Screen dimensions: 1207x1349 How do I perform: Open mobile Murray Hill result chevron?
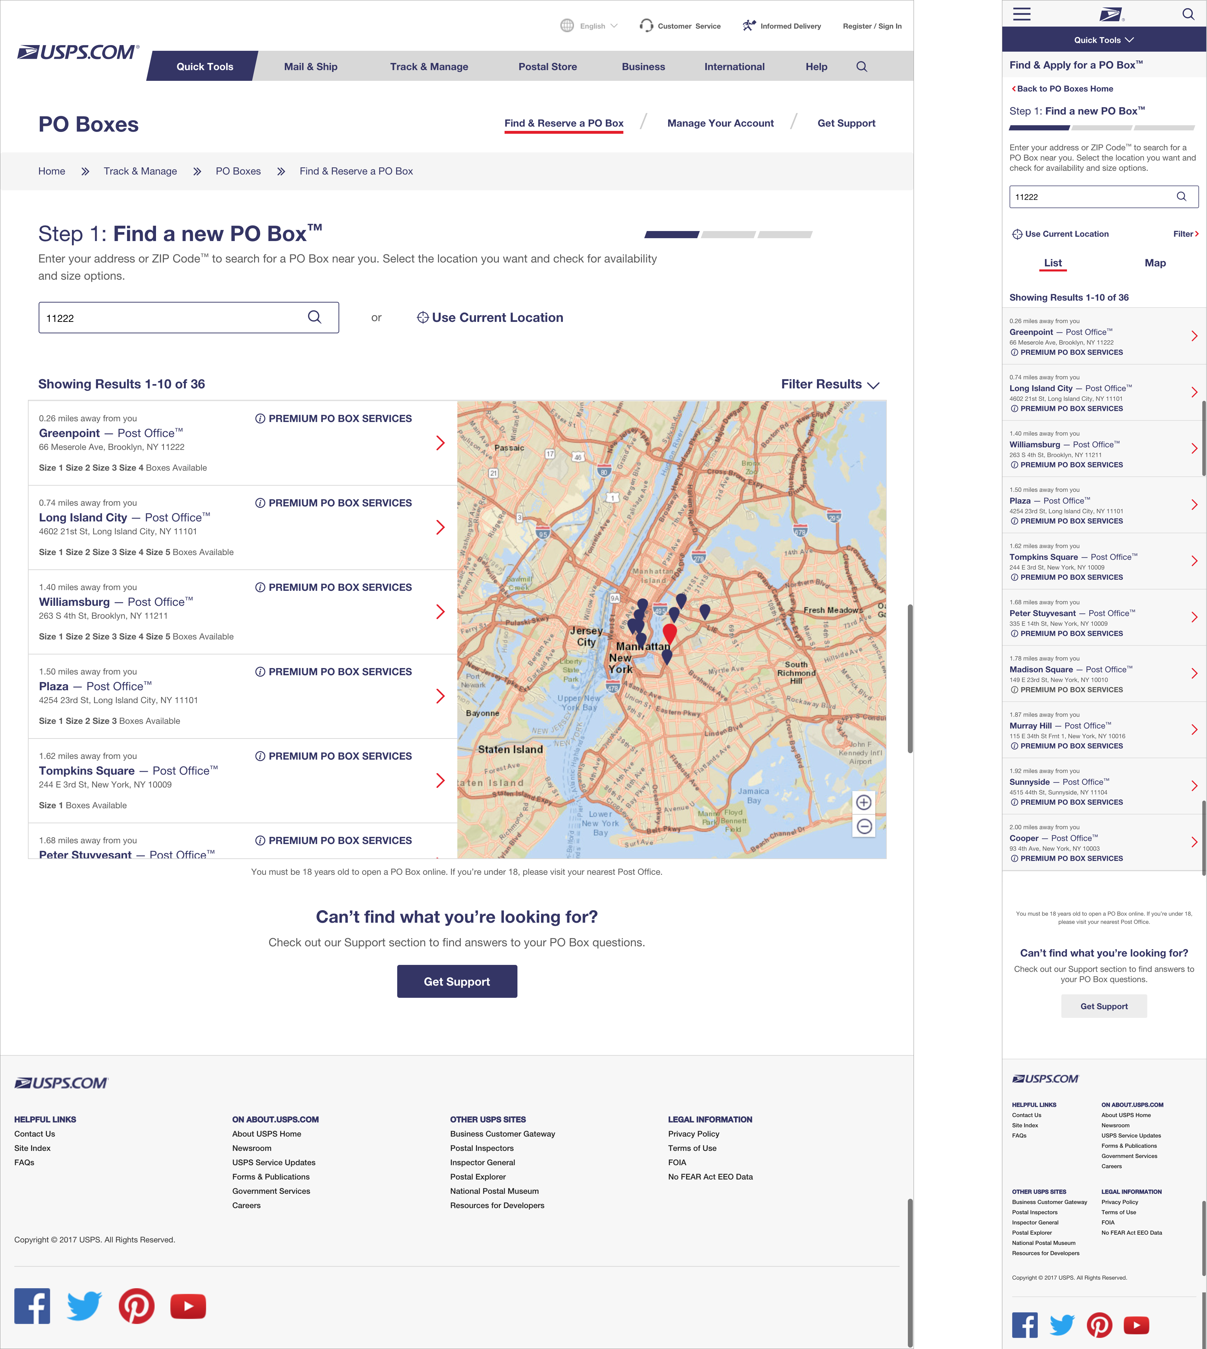[x=1194, y=730]
